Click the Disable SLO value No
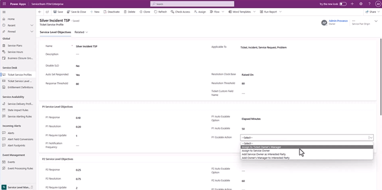This screenshot has height=190, width=382. (77, 66)
